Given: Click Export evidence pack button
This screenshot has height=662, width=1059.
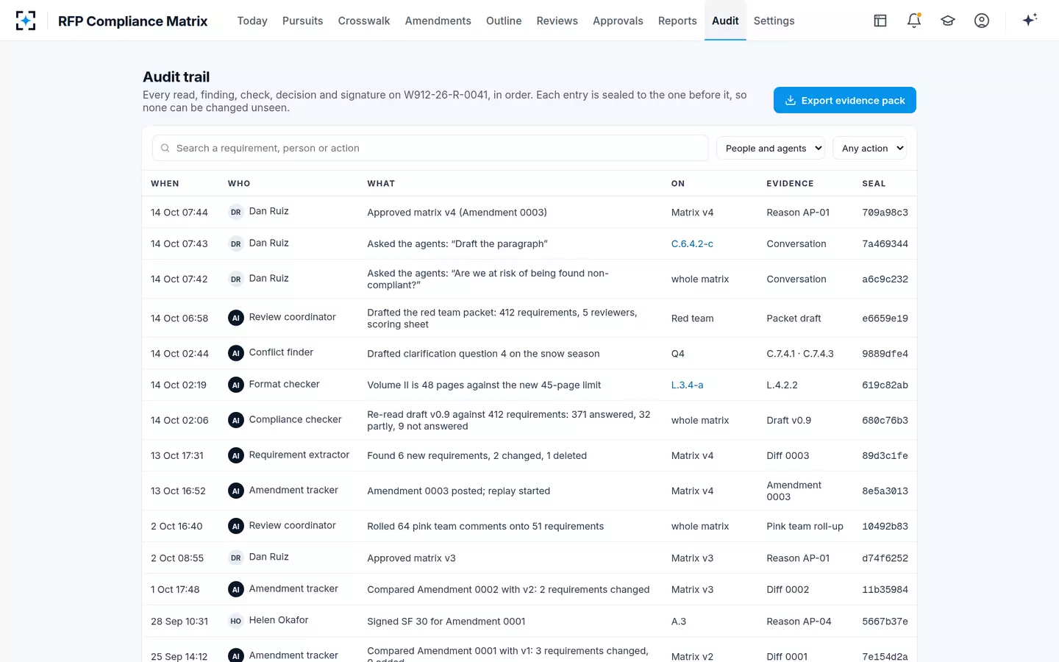Looking at the screenshot, I should coord(845,100).
